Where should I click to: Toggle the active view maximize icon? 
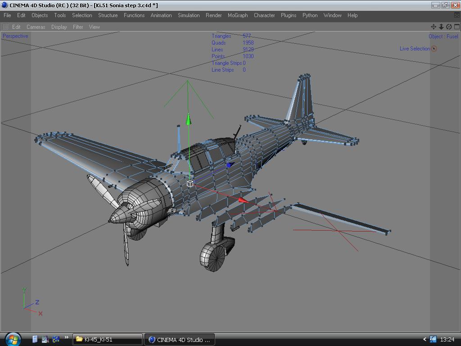click(456, 27)
